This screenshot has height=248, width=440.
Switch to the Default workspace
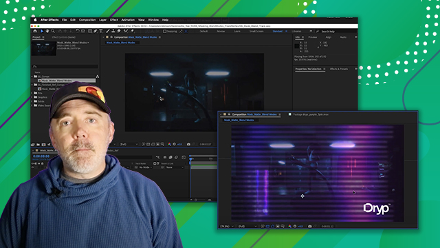(x=203, y=31)
